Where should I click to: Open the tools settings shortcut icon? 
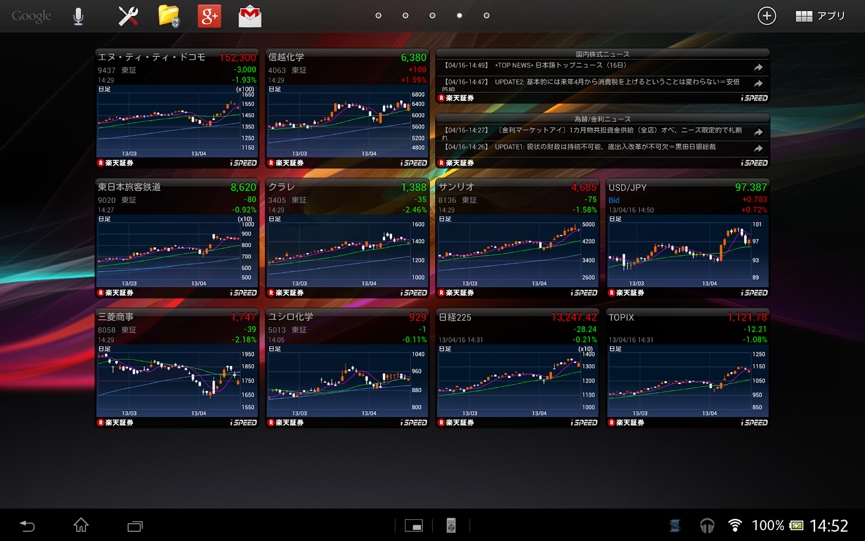click(x=128, y=16)
